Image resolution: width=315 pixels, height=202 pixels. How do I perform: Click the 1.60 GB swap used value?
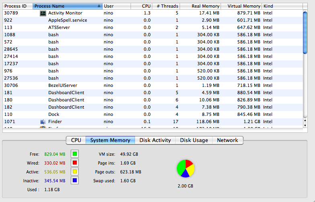pos(128,181)
